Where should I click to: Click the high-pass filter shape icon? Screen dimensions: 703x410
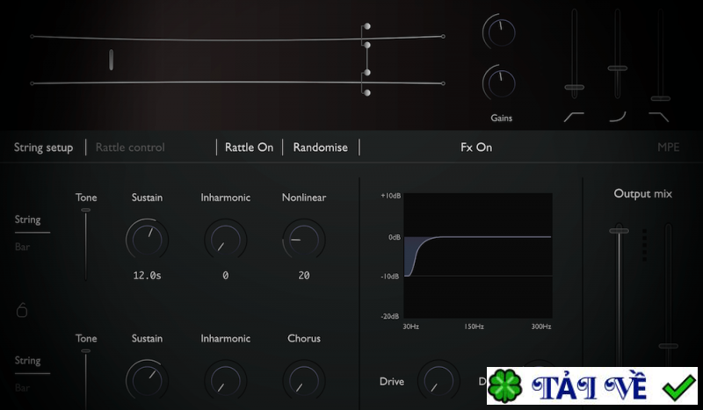point(574,116)
